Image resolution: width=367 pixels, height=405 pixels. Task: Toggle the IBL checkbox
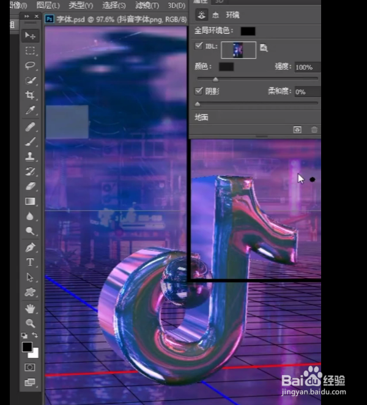point(199,46)
